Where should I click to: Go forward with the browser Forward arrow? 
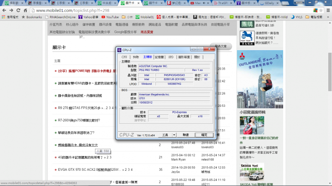11,10
